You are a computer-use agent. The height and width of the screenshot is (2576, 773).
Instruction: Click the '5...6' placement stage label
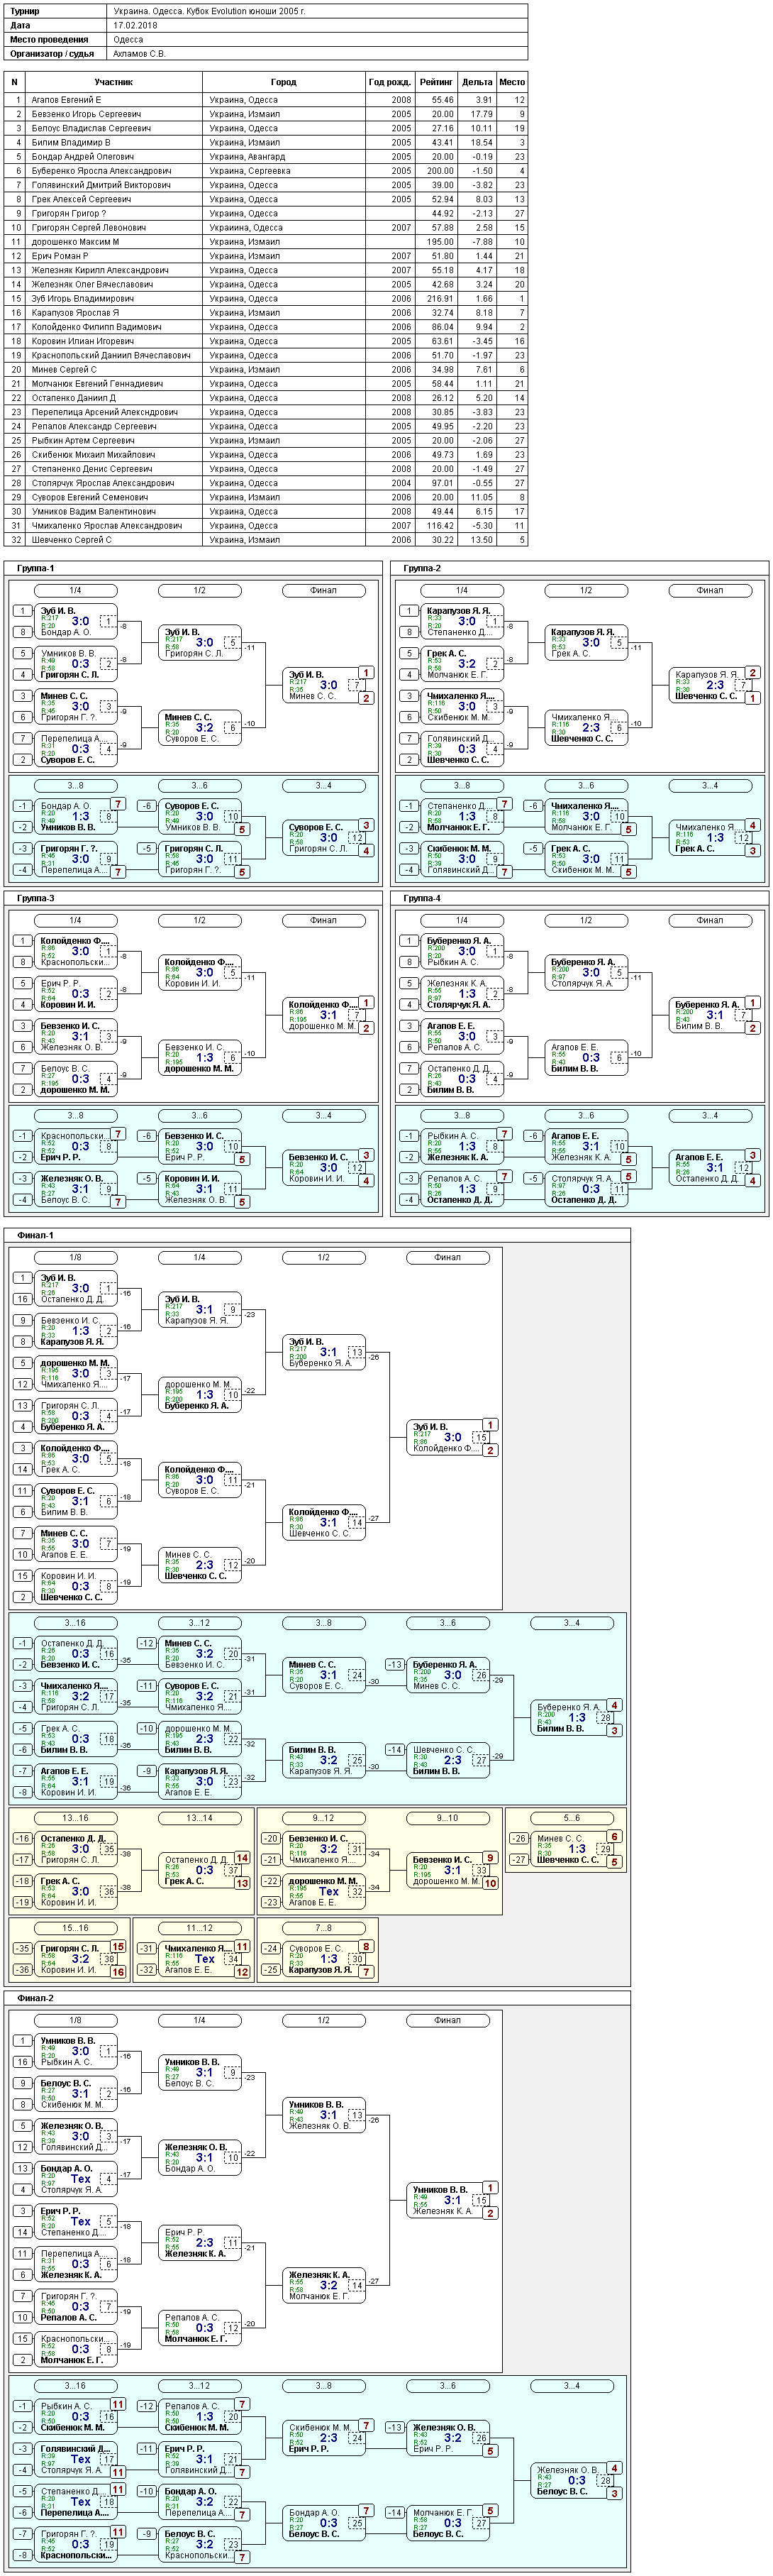(572, 1818)
